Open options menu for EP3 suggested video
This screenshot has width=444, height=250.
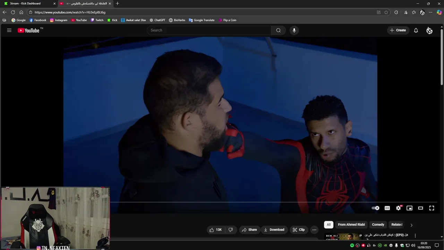(415, 236)
